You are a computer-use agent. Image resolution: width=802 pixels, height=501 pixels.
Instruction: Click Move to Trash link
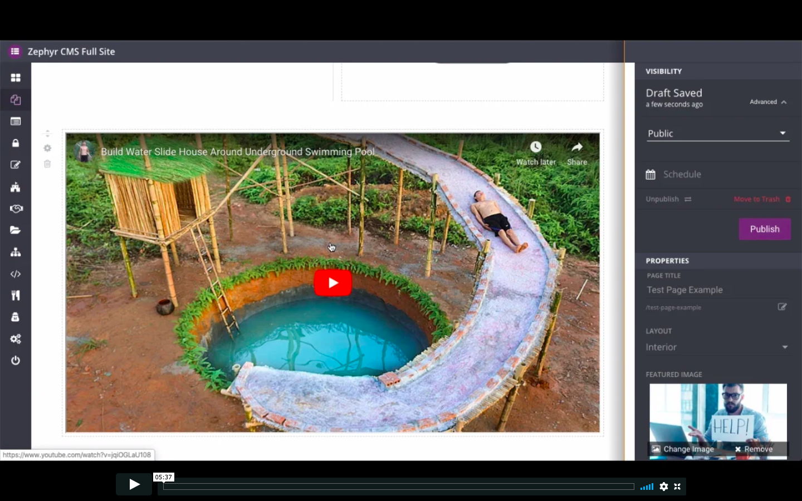pos(762,199)
